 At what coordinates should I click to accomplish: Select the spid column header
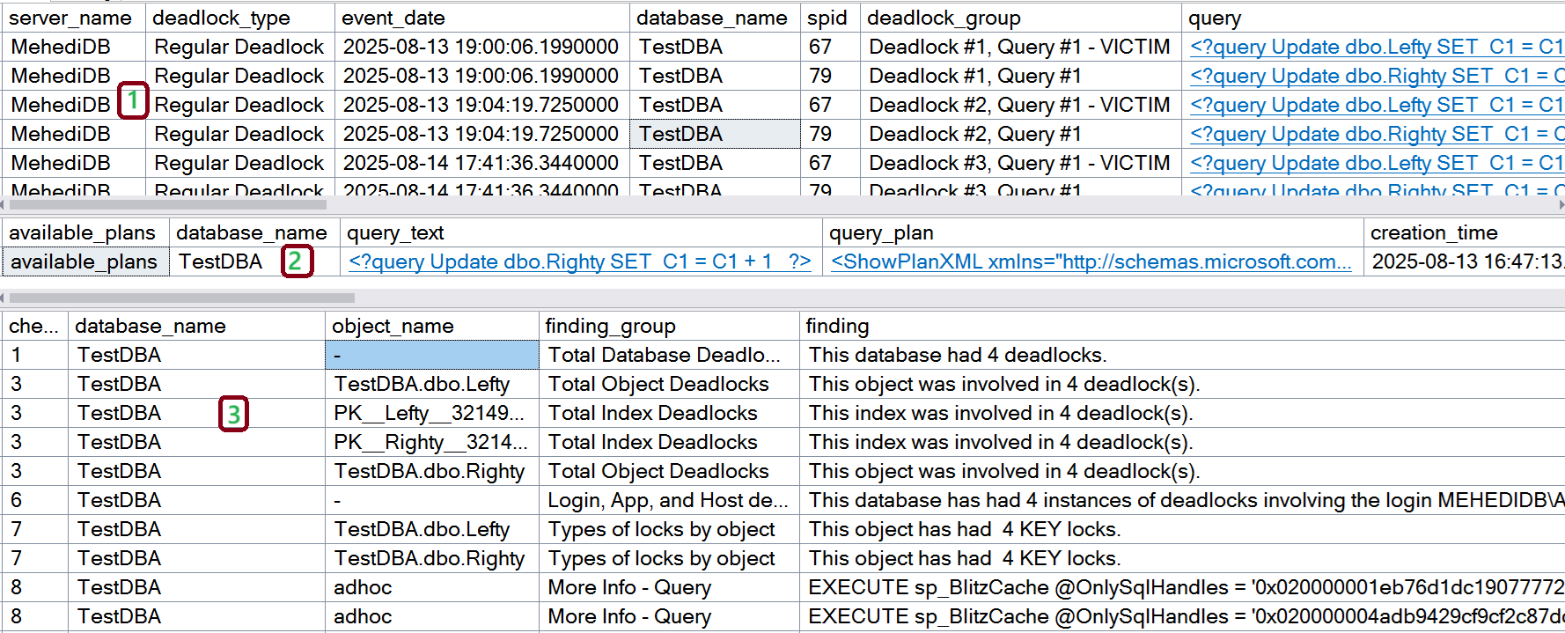click(827, 18)
